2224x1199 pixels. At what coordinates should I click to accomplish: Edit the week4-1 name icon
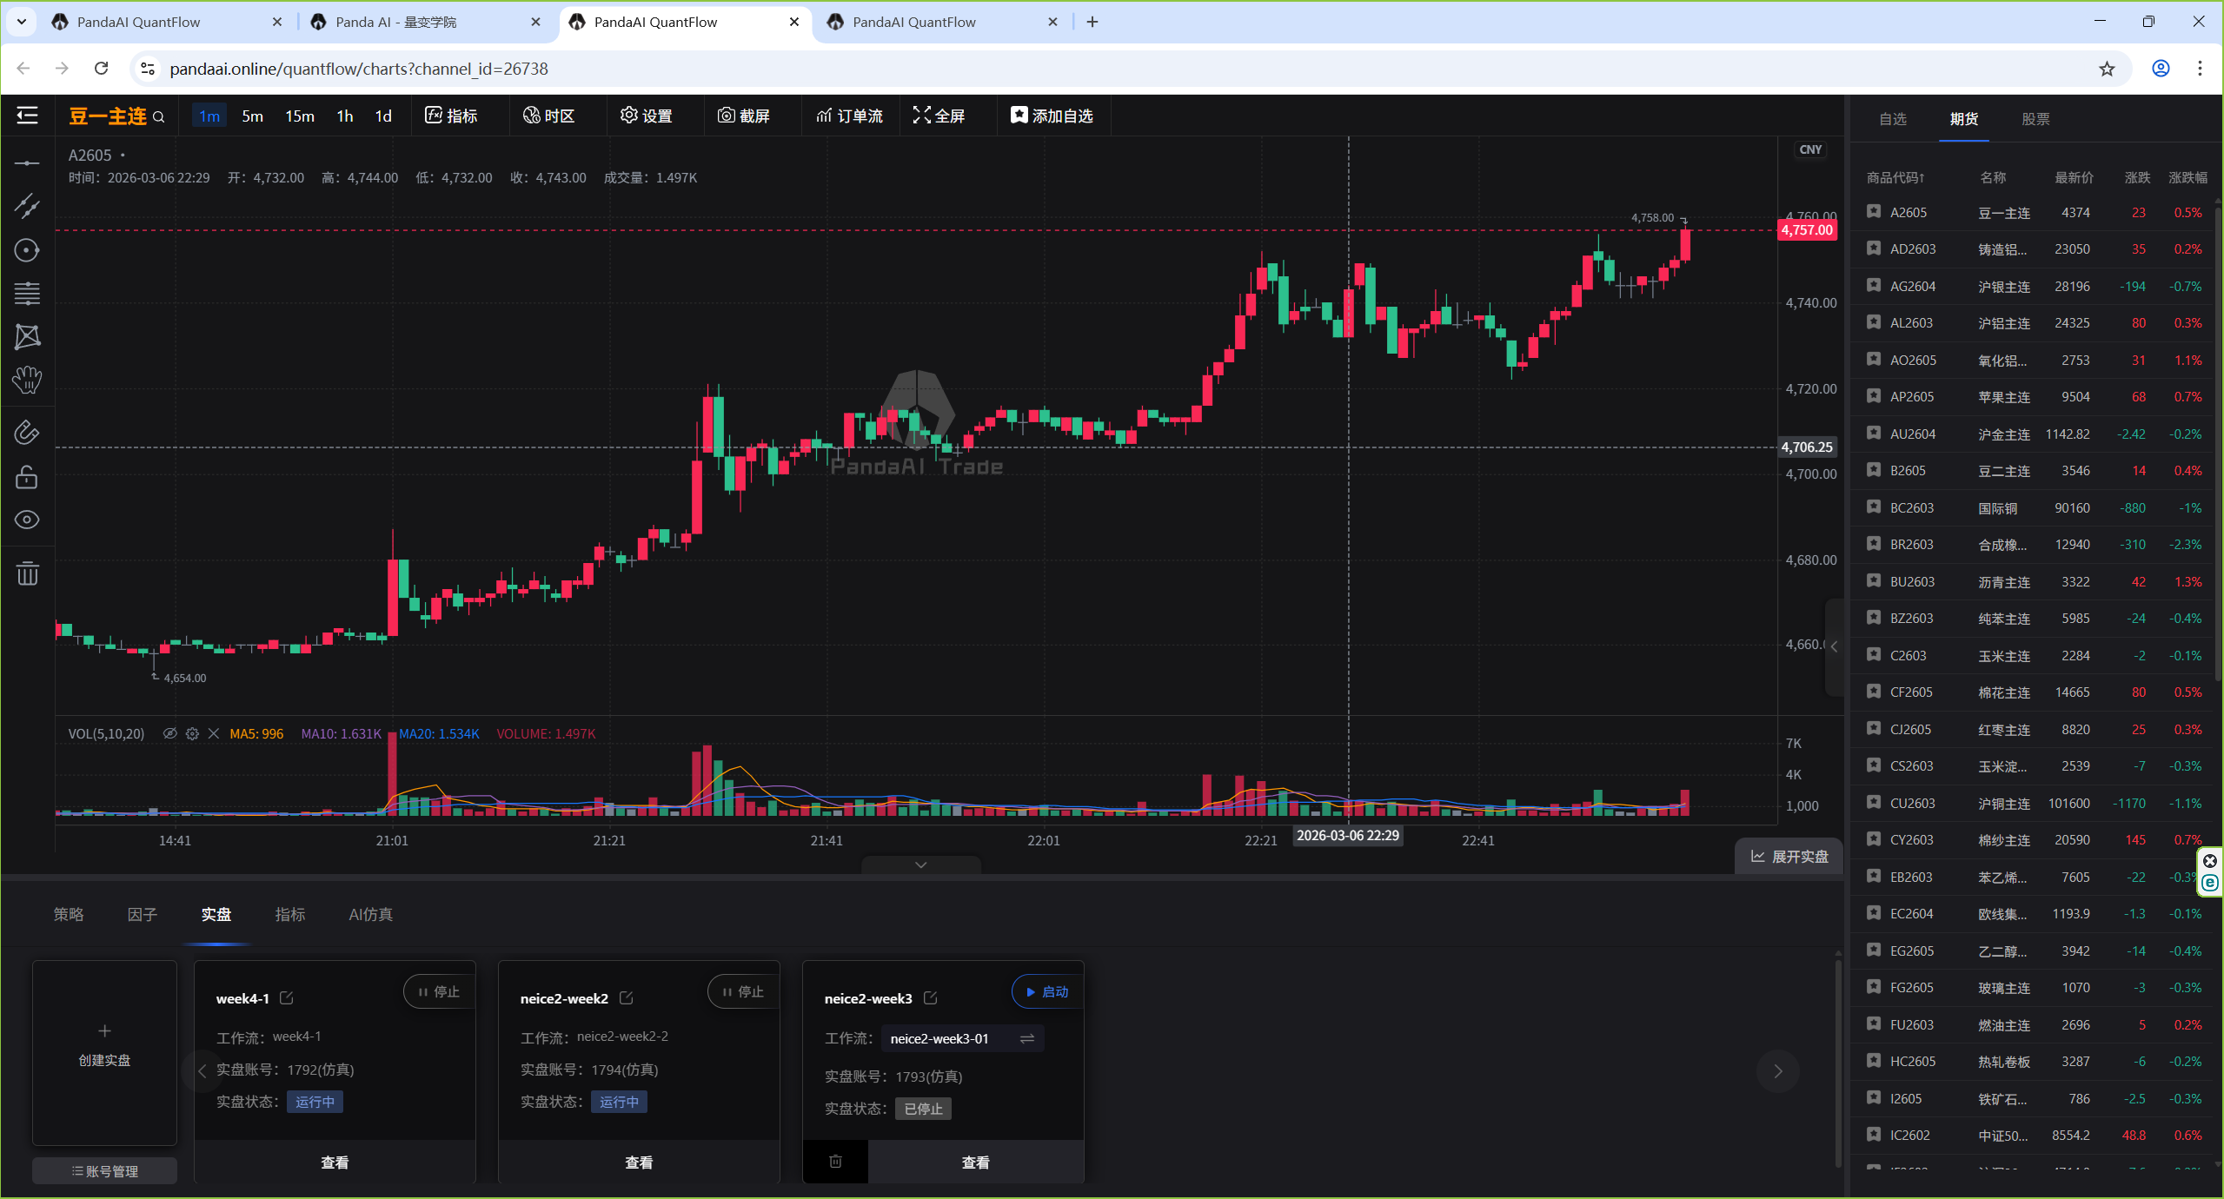pos(287,998)
